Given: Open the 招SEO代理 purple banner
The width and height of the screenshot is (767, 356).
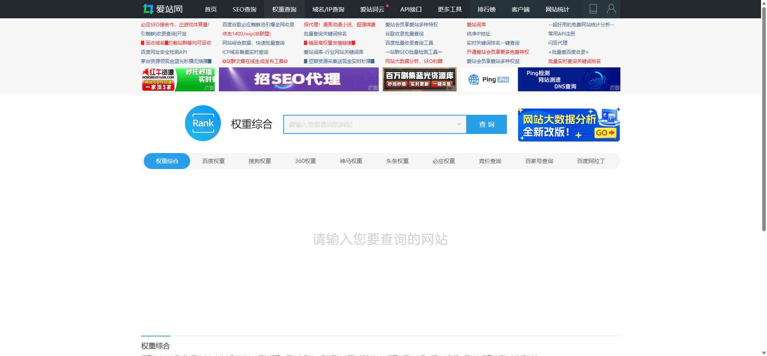Looking at the screenshot, I should pos(298,79).
